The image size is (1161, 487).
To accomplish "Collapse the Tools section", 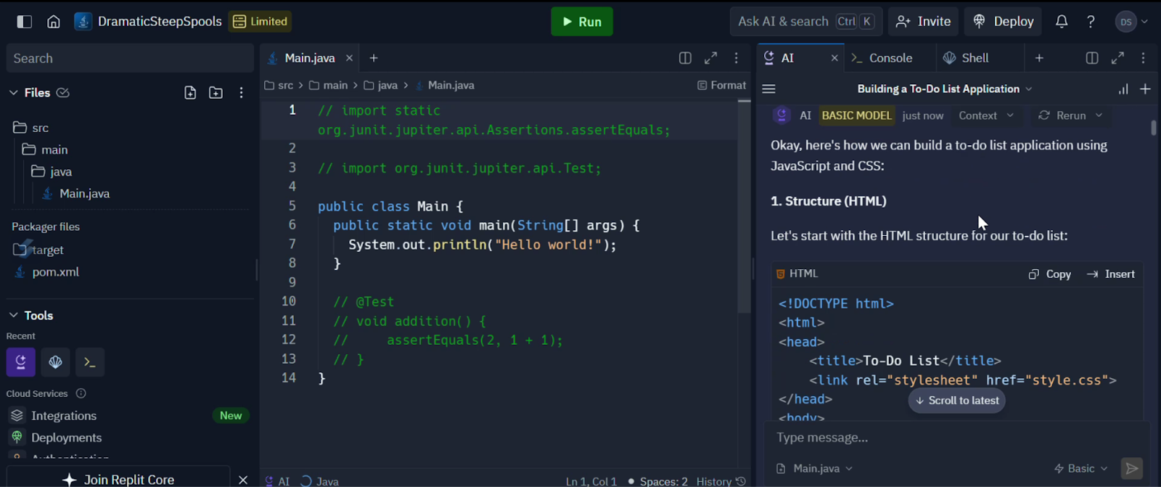I will 13,316.
